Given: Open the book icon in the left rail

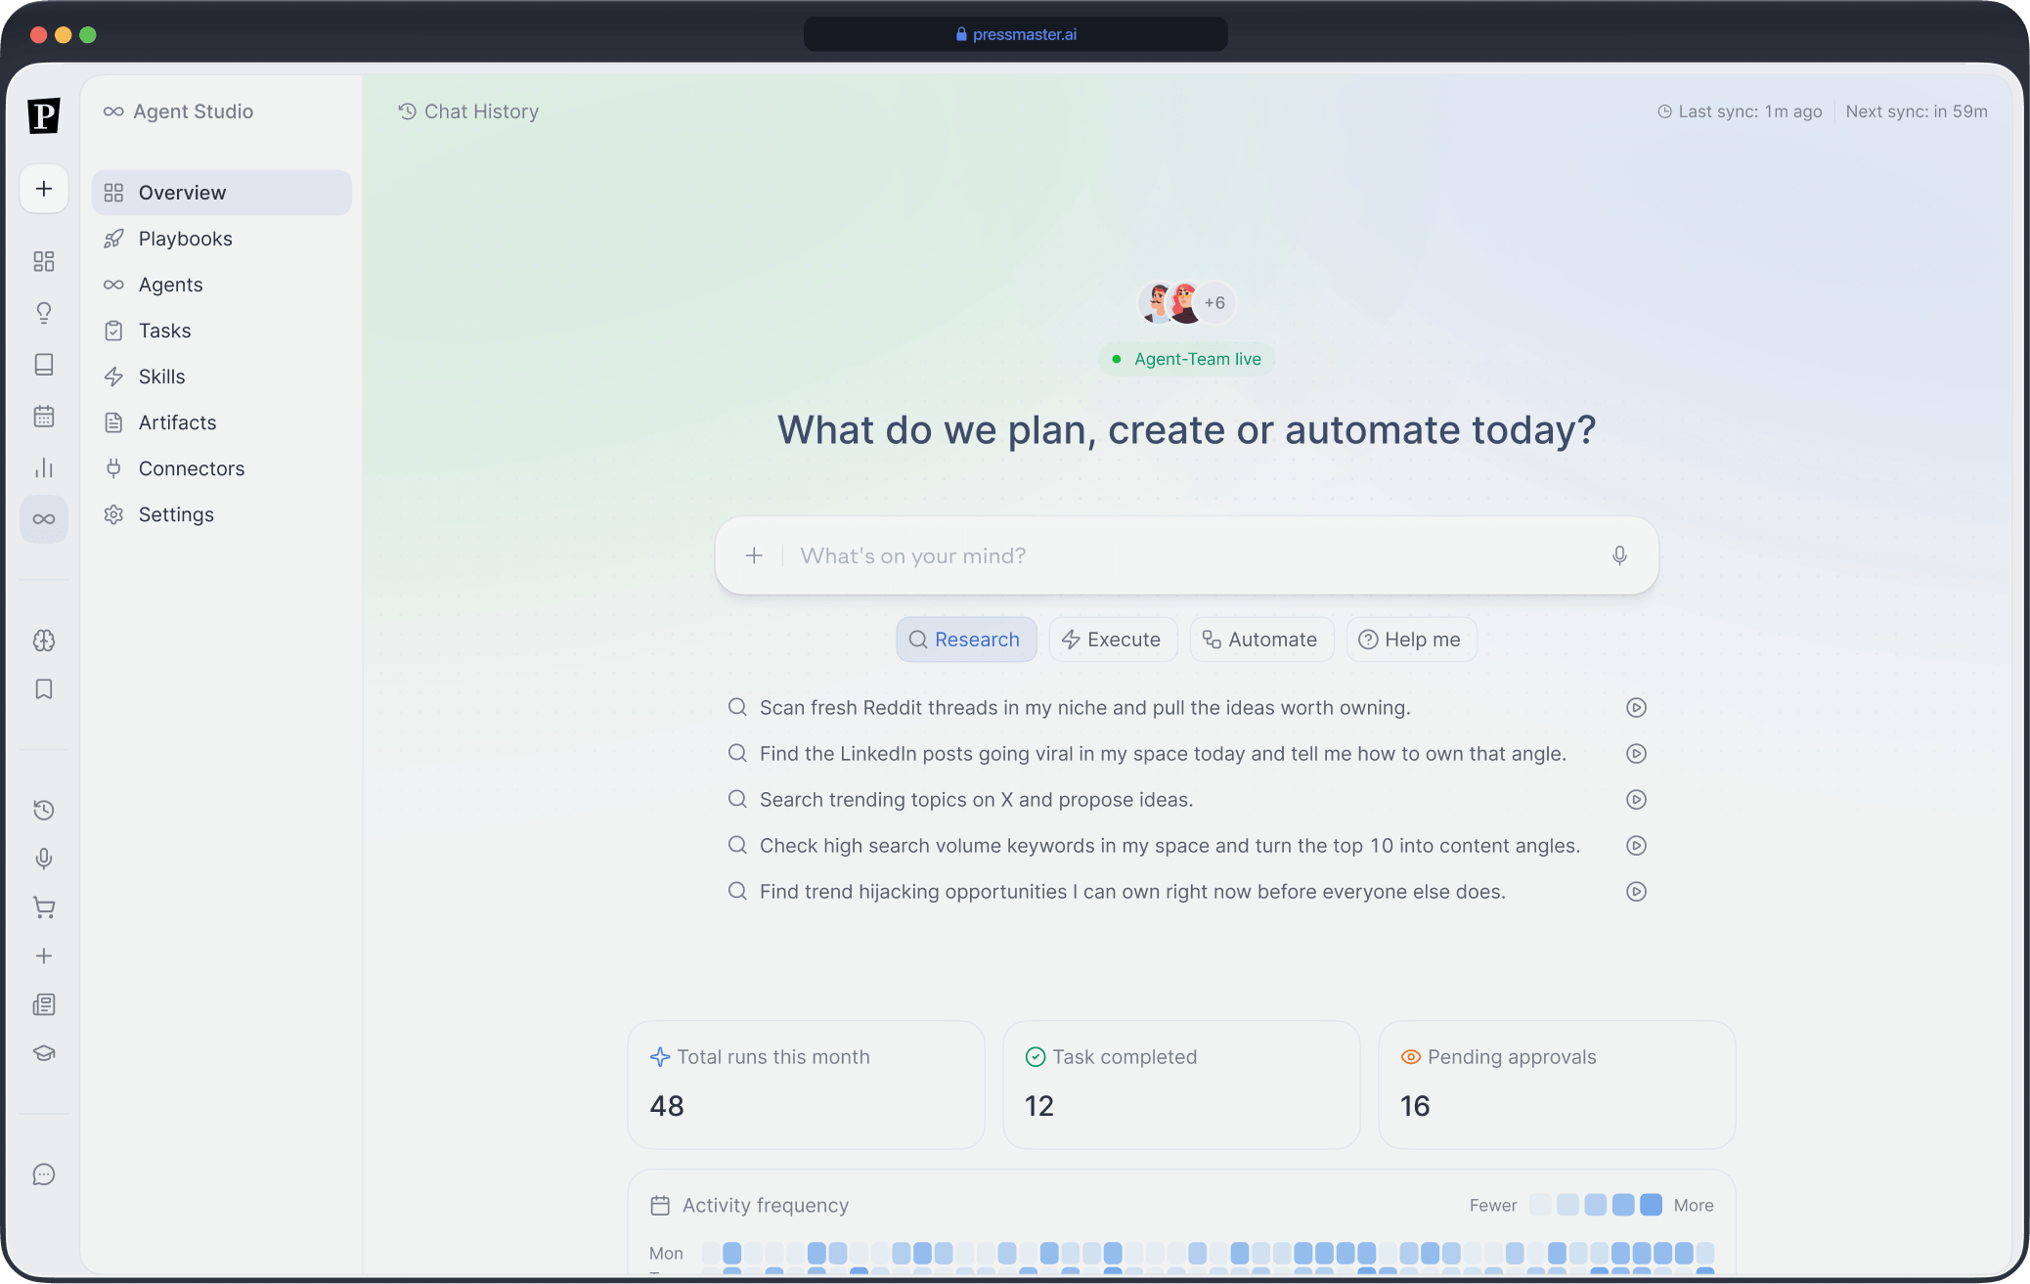Looking at the screenshot, I should click(x=44, y=365).
